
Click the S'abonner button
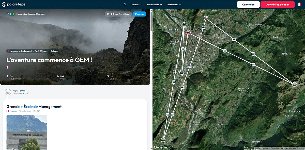click(139, 14)
